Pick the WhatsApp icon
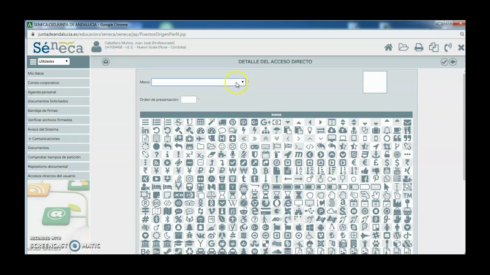 (x=387, y=179)
